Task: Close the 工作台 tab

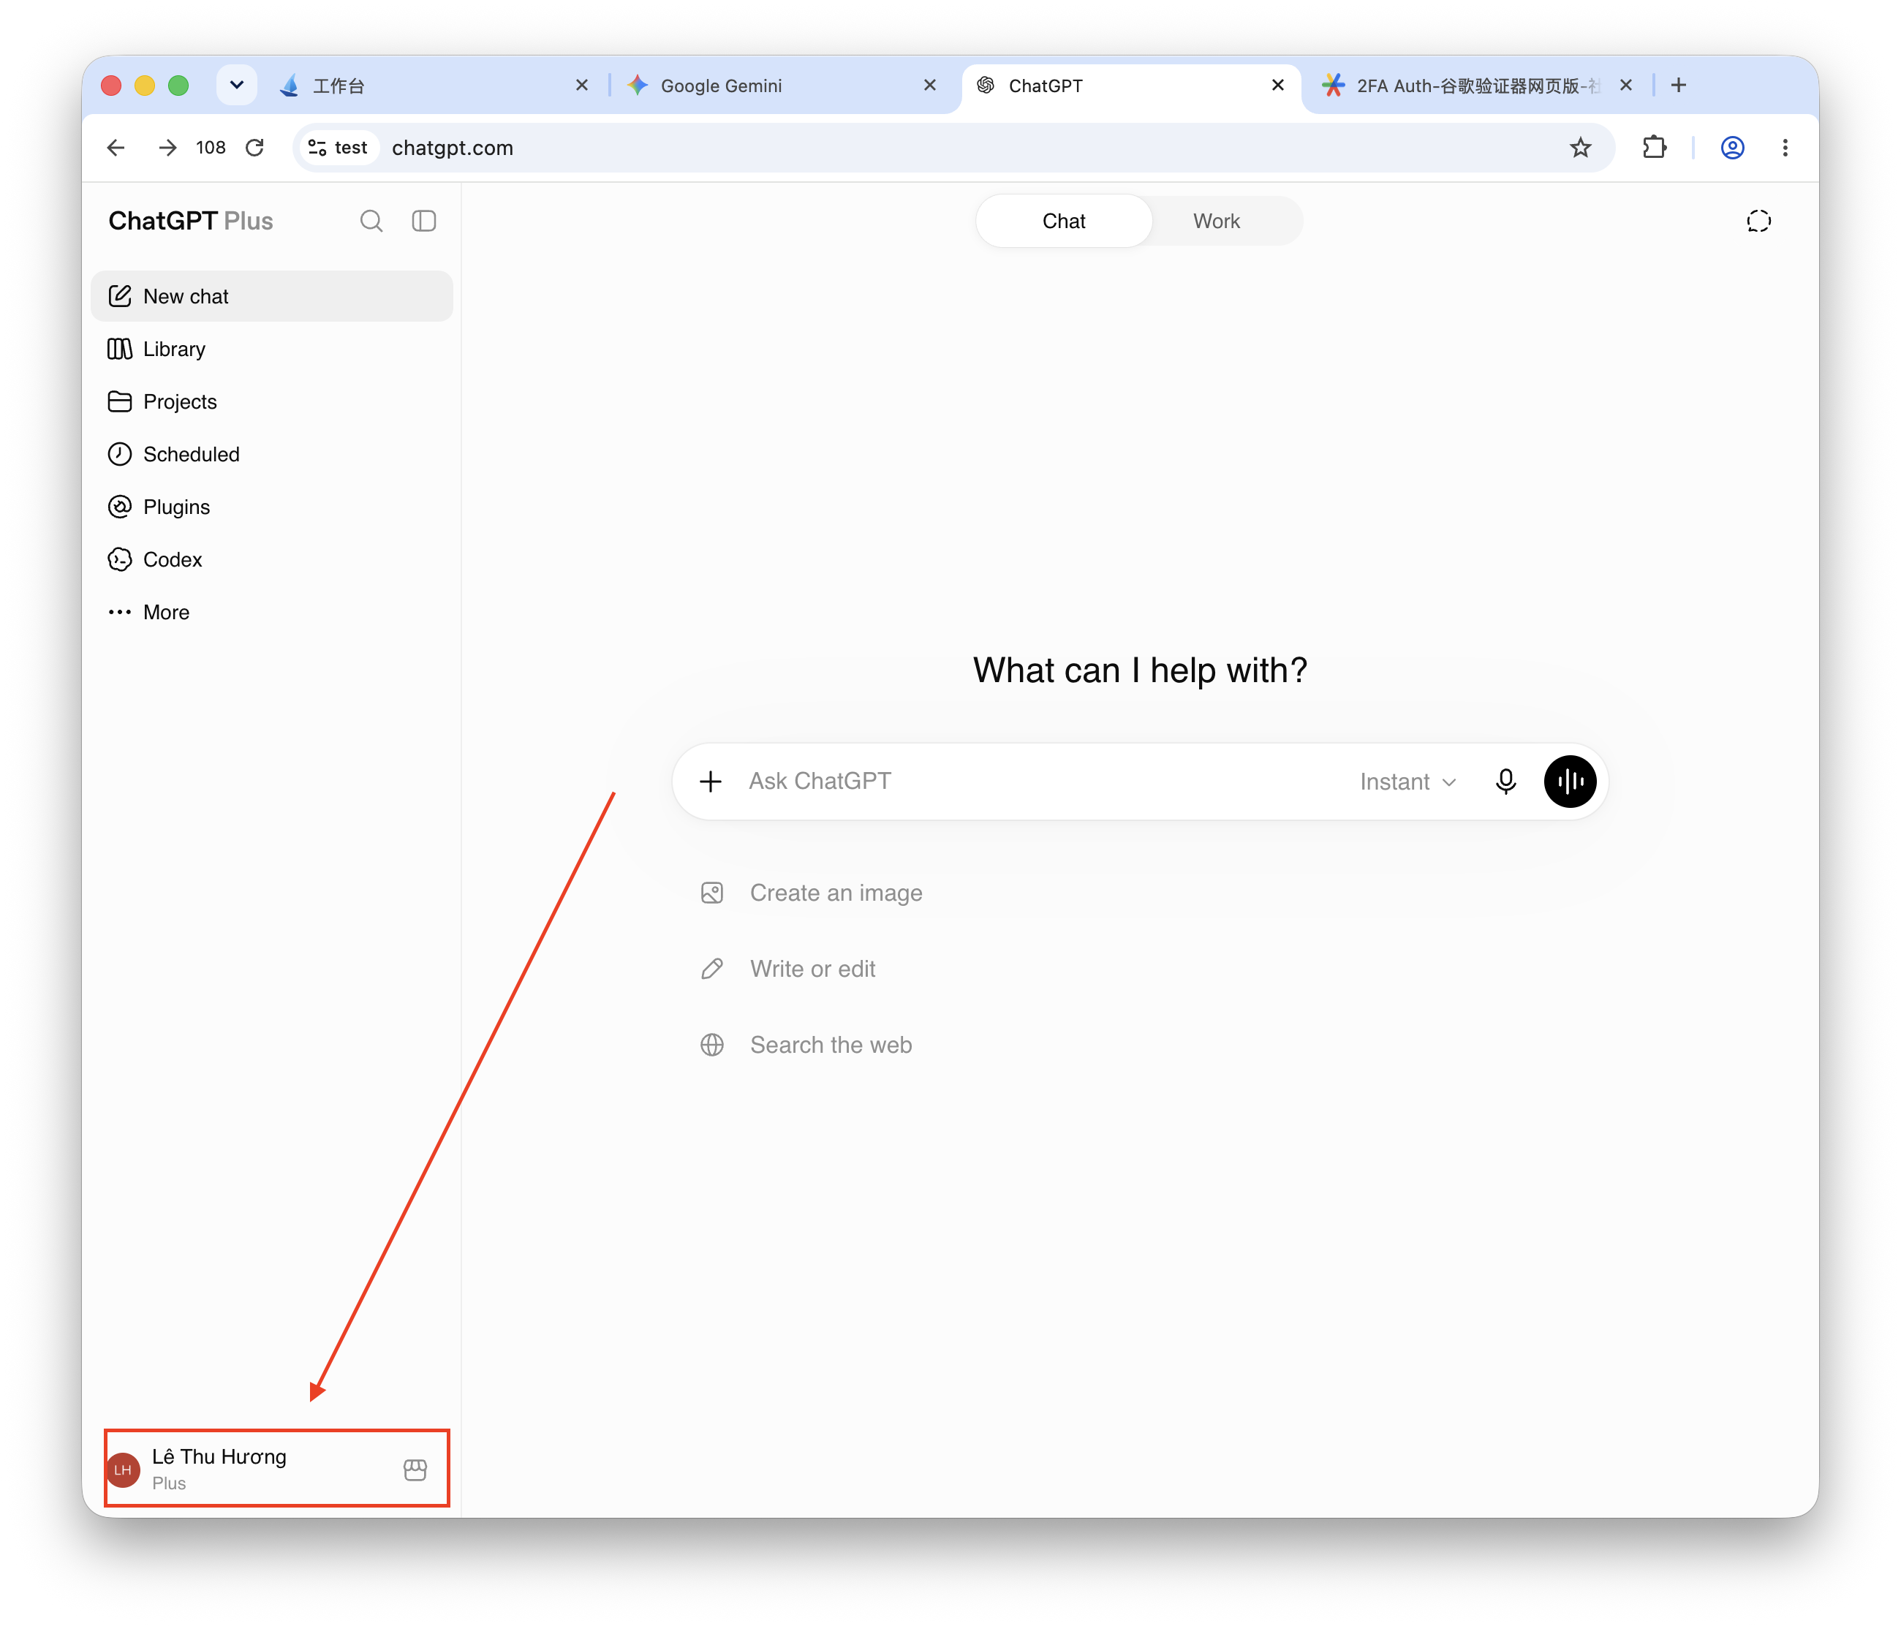Action: [582, 86]
